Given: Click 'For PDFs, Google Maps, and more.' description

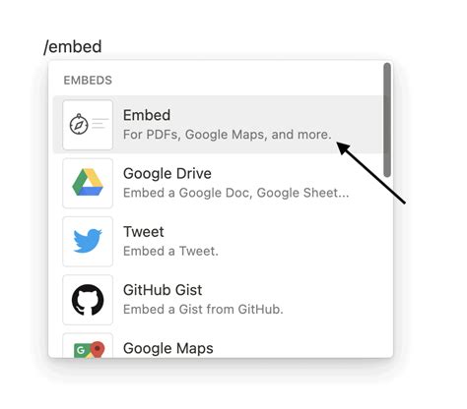Looking at the screenshot, I should (x=228, y=135).
